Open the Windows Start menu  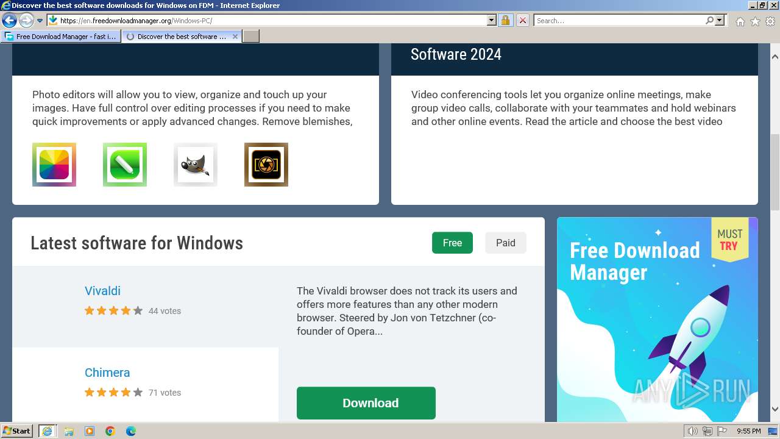17,430
